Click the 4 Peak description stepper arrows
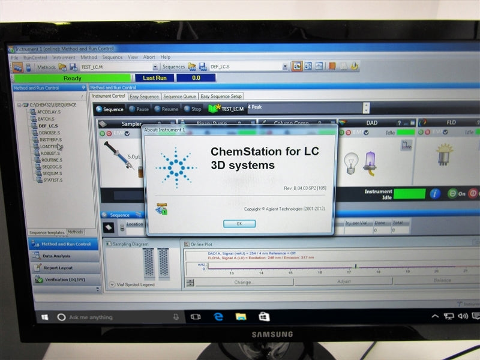 [x=366, y=107]
